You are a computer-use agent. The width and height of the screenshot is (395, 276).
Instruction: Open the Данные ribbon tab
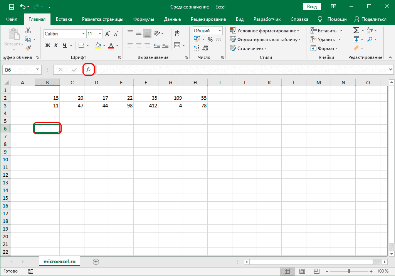tap(172, 18)
